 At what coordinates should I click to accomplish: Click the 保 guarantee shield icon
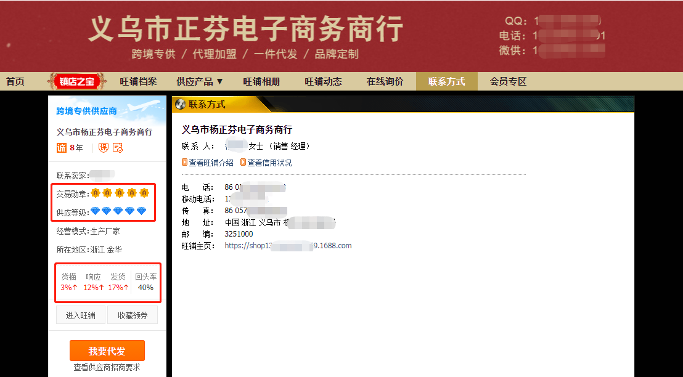pos(103,148)
